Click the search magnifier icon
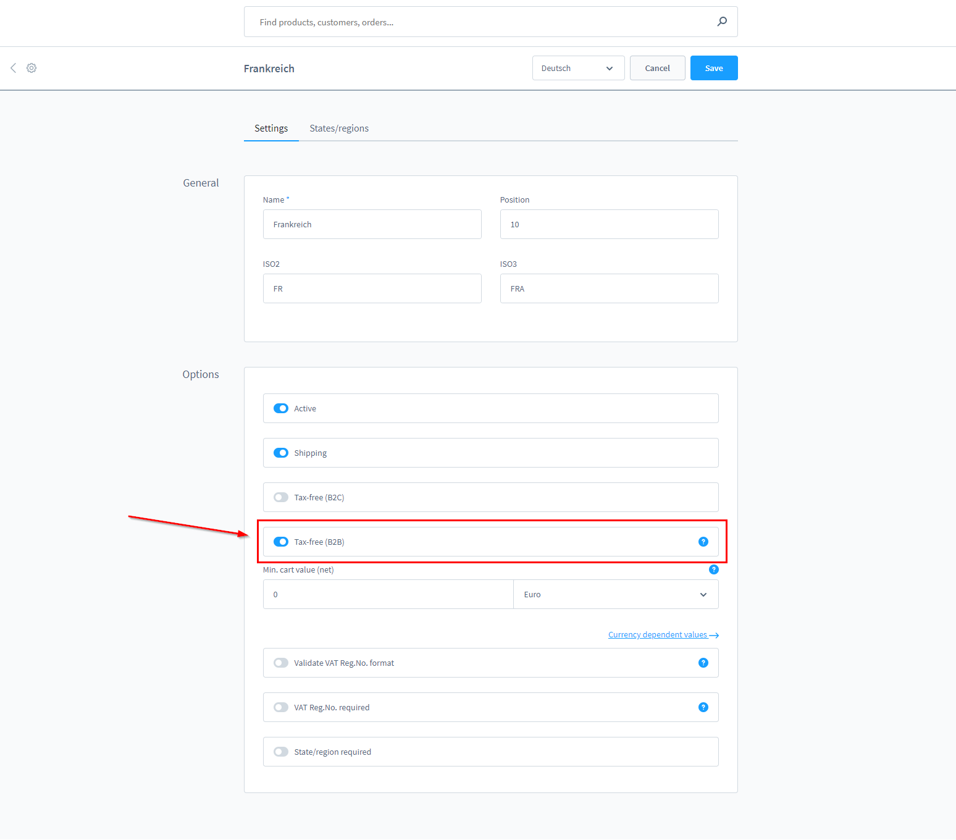Screen dimensions: 956x840 (721, 22)
